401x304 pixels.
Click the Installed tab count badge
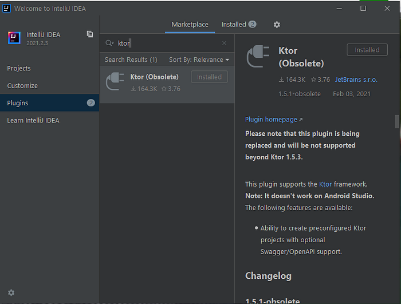[252, 24]
